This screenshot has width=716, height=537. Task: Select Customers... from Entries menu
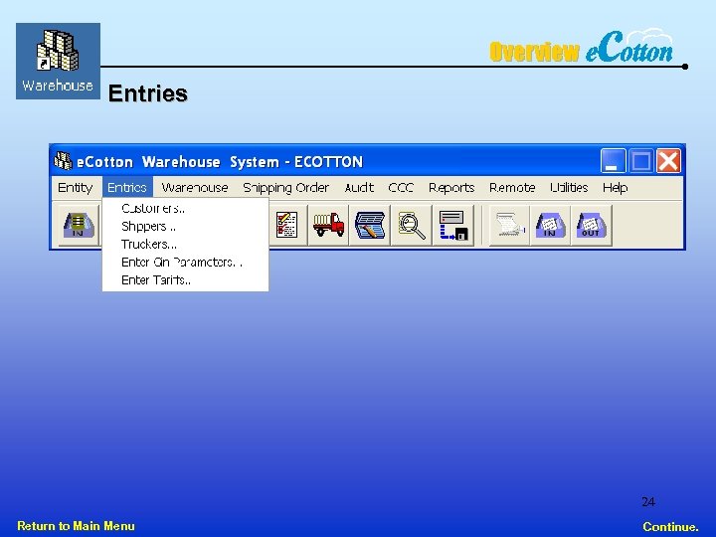point(185,208)
